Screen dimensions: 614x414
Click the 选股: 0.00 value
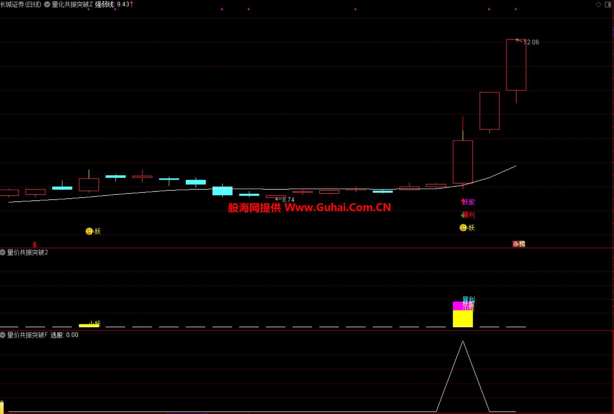pyautogui.click(x=64, y=335)
